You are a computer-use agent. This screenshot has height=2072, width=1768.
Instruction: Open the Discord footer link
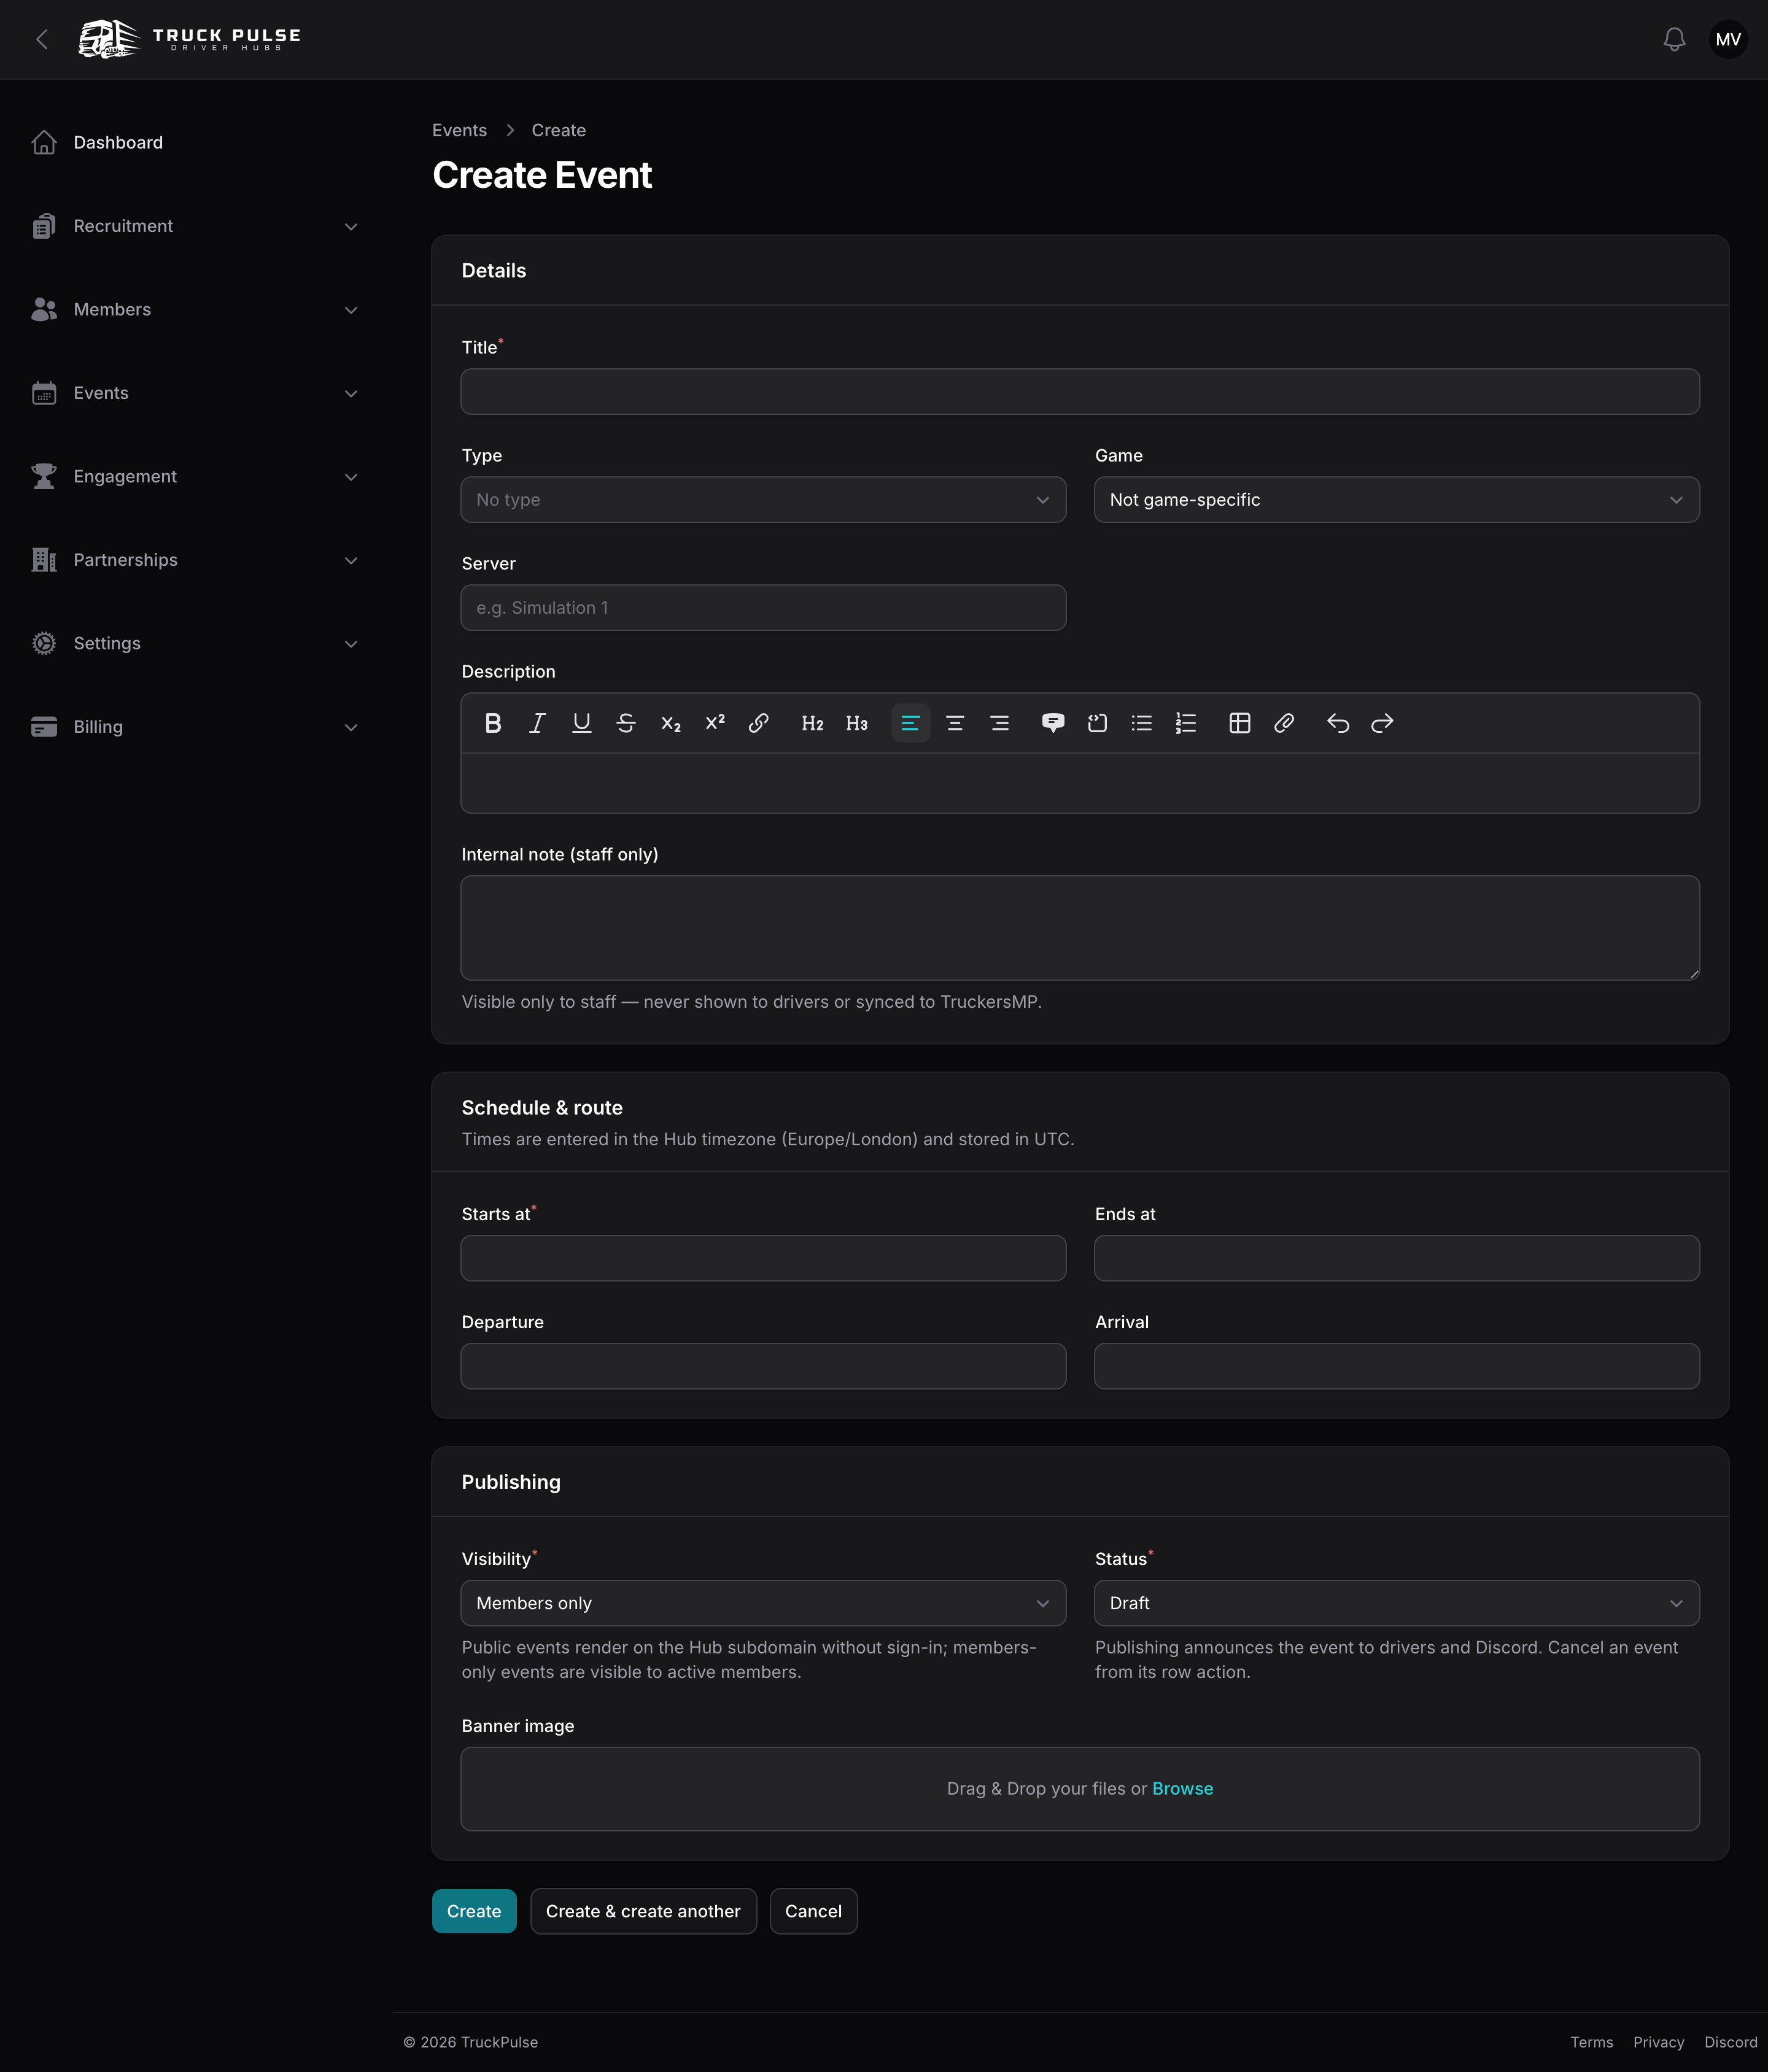pyautogui.click(x=1730, y=2042)
